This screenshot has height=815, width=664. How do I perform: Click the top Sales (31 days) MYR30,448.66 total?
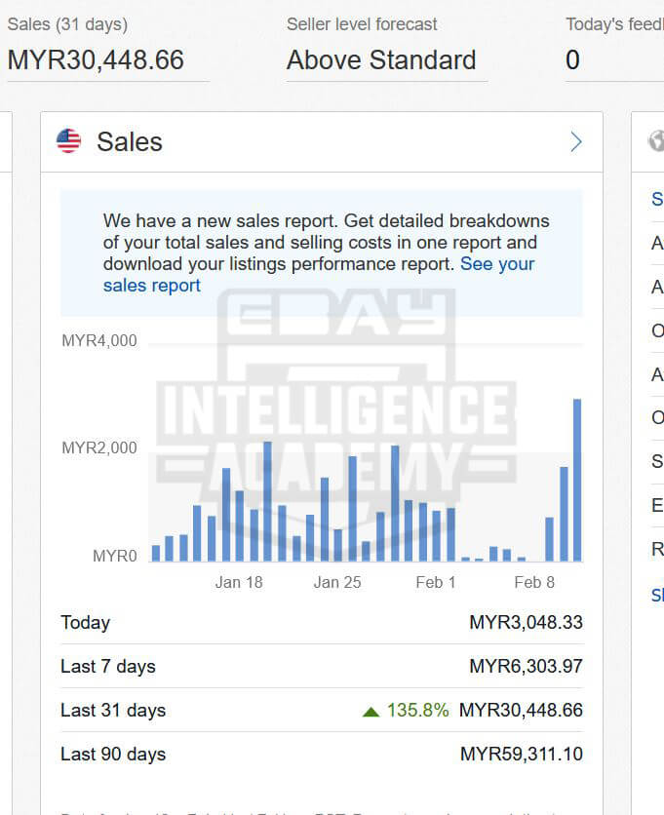(x=96, y=60)
